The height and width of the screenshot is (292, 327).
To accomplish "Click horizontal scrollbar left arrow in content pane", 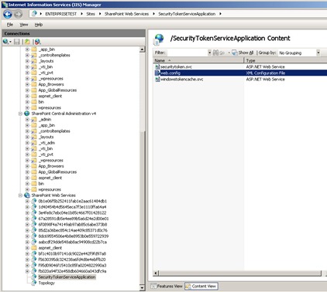I will [x=156, y=273].
